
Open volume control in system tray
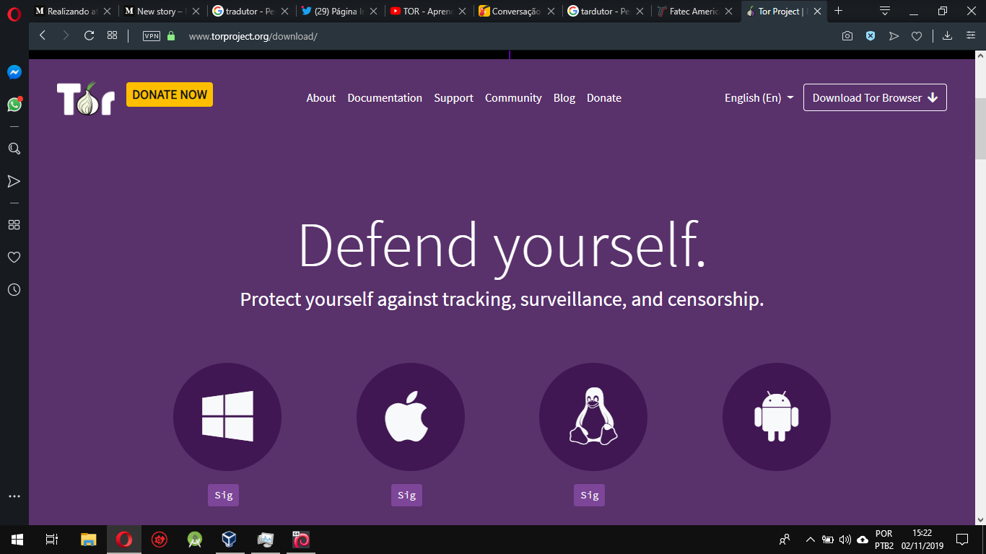(845, 540)
